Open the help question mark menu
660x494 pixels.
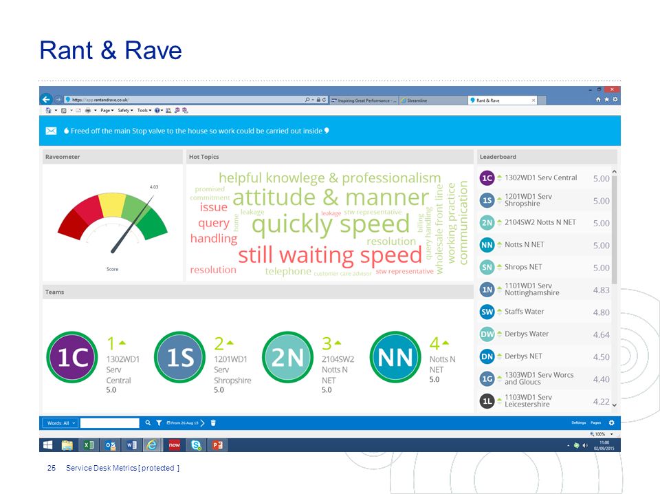tap(158, 110)
